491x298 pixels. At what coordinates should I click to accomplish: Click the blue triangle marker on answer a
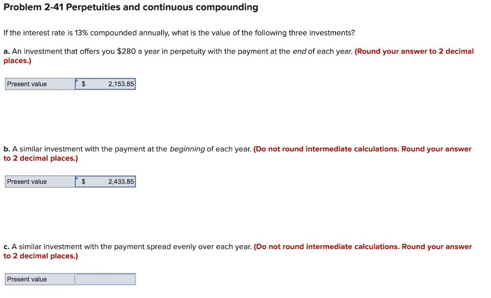(77, 80)
